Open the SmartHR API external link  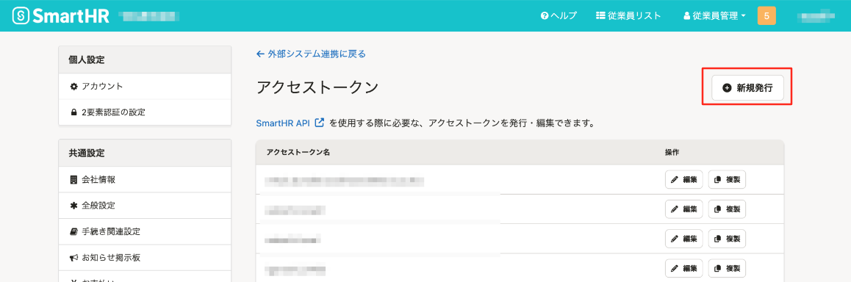290,123
